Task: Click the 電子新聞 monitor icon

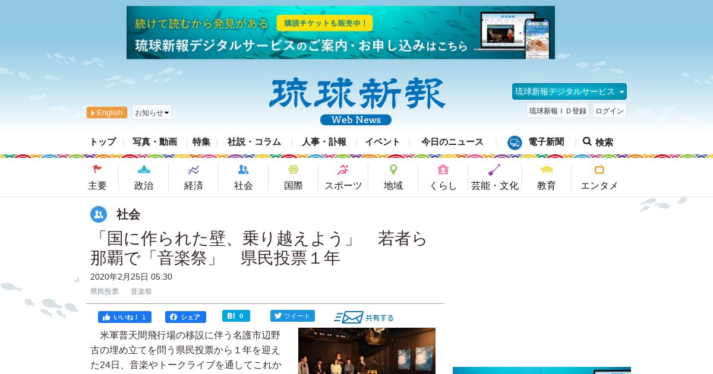Action: [515, 142]
